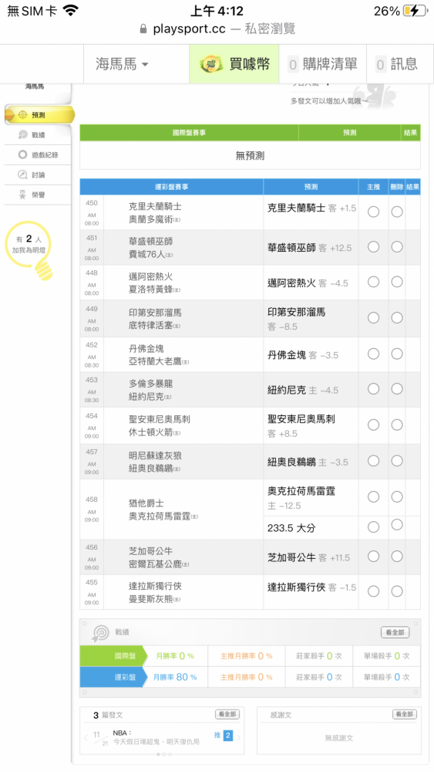Open 戰績 in the sidebar
Viewport: 434px width, 772px height.
click(39, 135)
